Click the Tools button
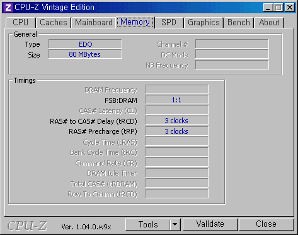 [x=147, y=224]
